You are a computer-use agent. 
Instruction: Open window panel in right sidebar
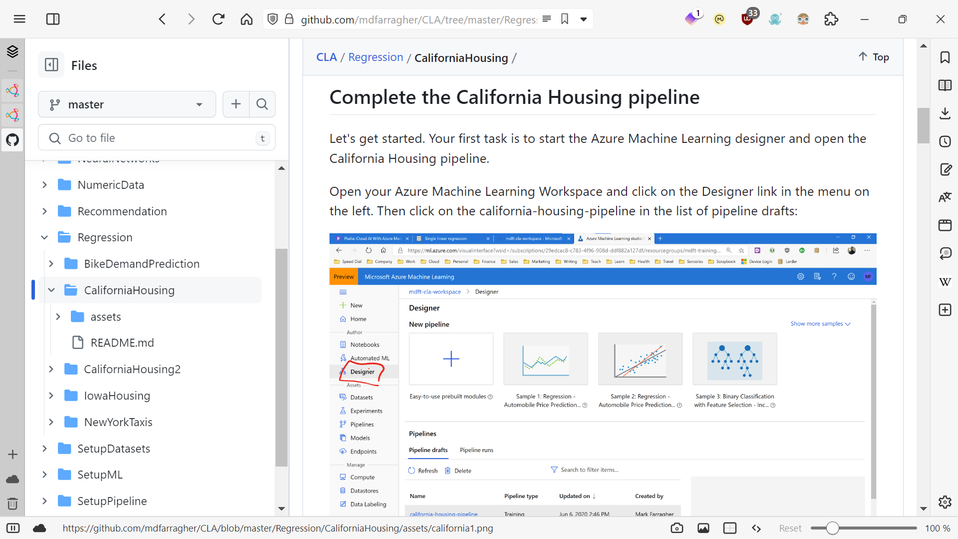click(x=945, y=225)
